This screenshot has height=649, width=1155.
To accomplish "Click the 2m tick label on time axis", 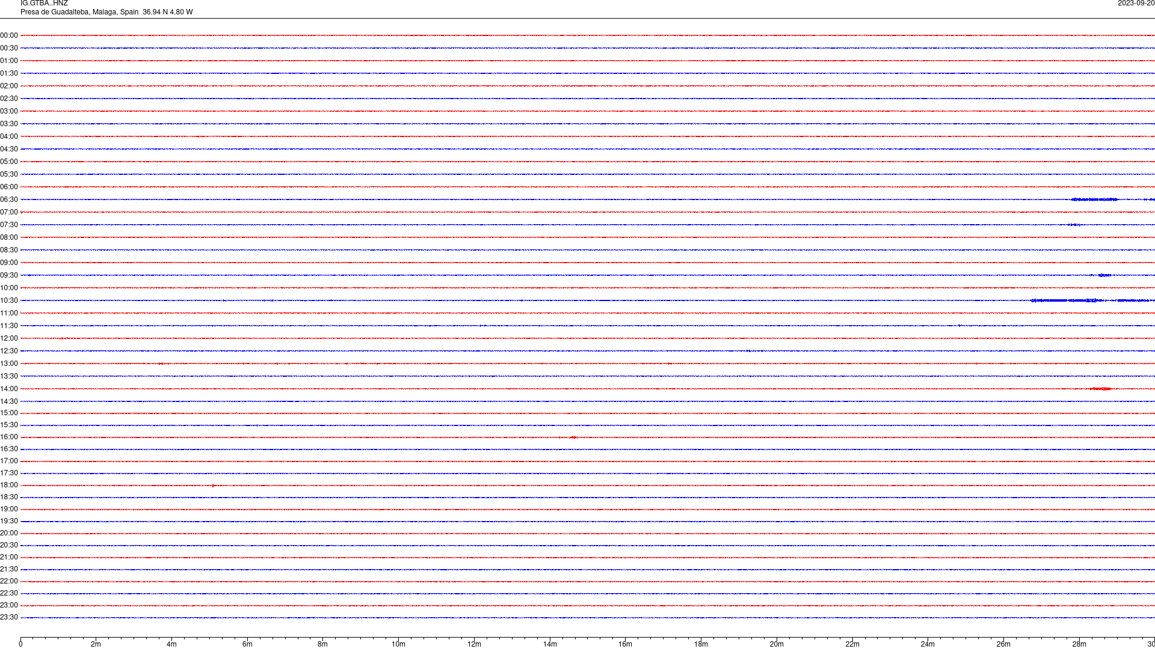I will (x=96, y=644).
